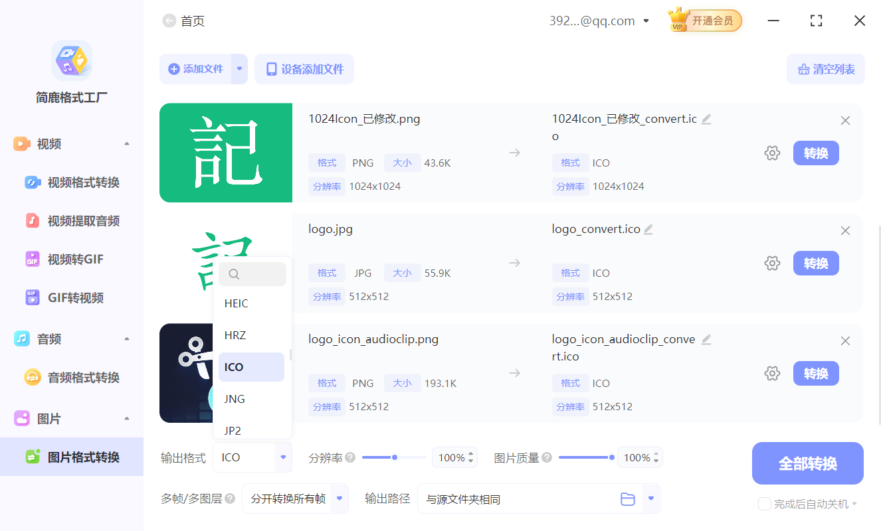Click 清空列表 to clear the list
Image resolution: width=881 pixels, height=531 pixels.
[825, 68]
